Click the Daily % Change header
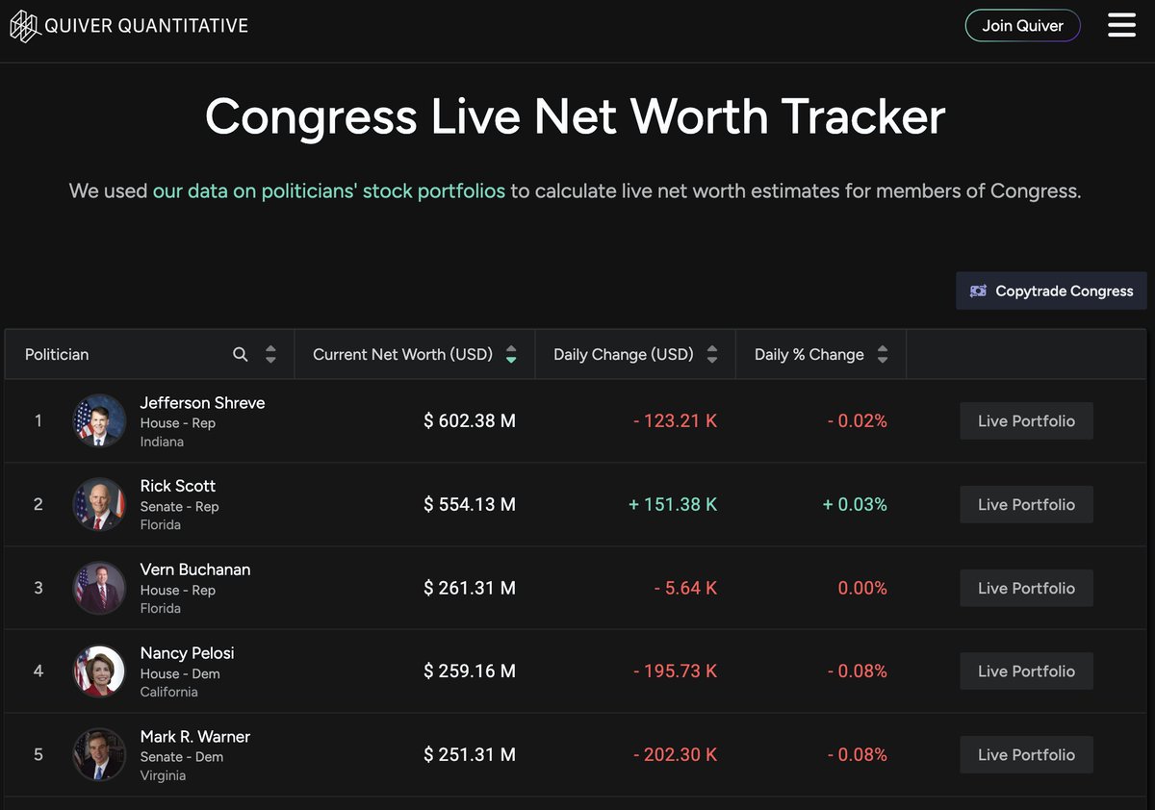1155x810 pixels. coord(809,354)
